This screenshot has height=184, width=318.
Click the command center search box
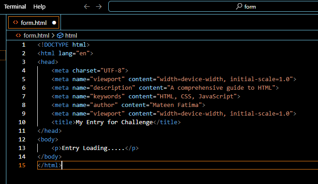tap(213, 6)
